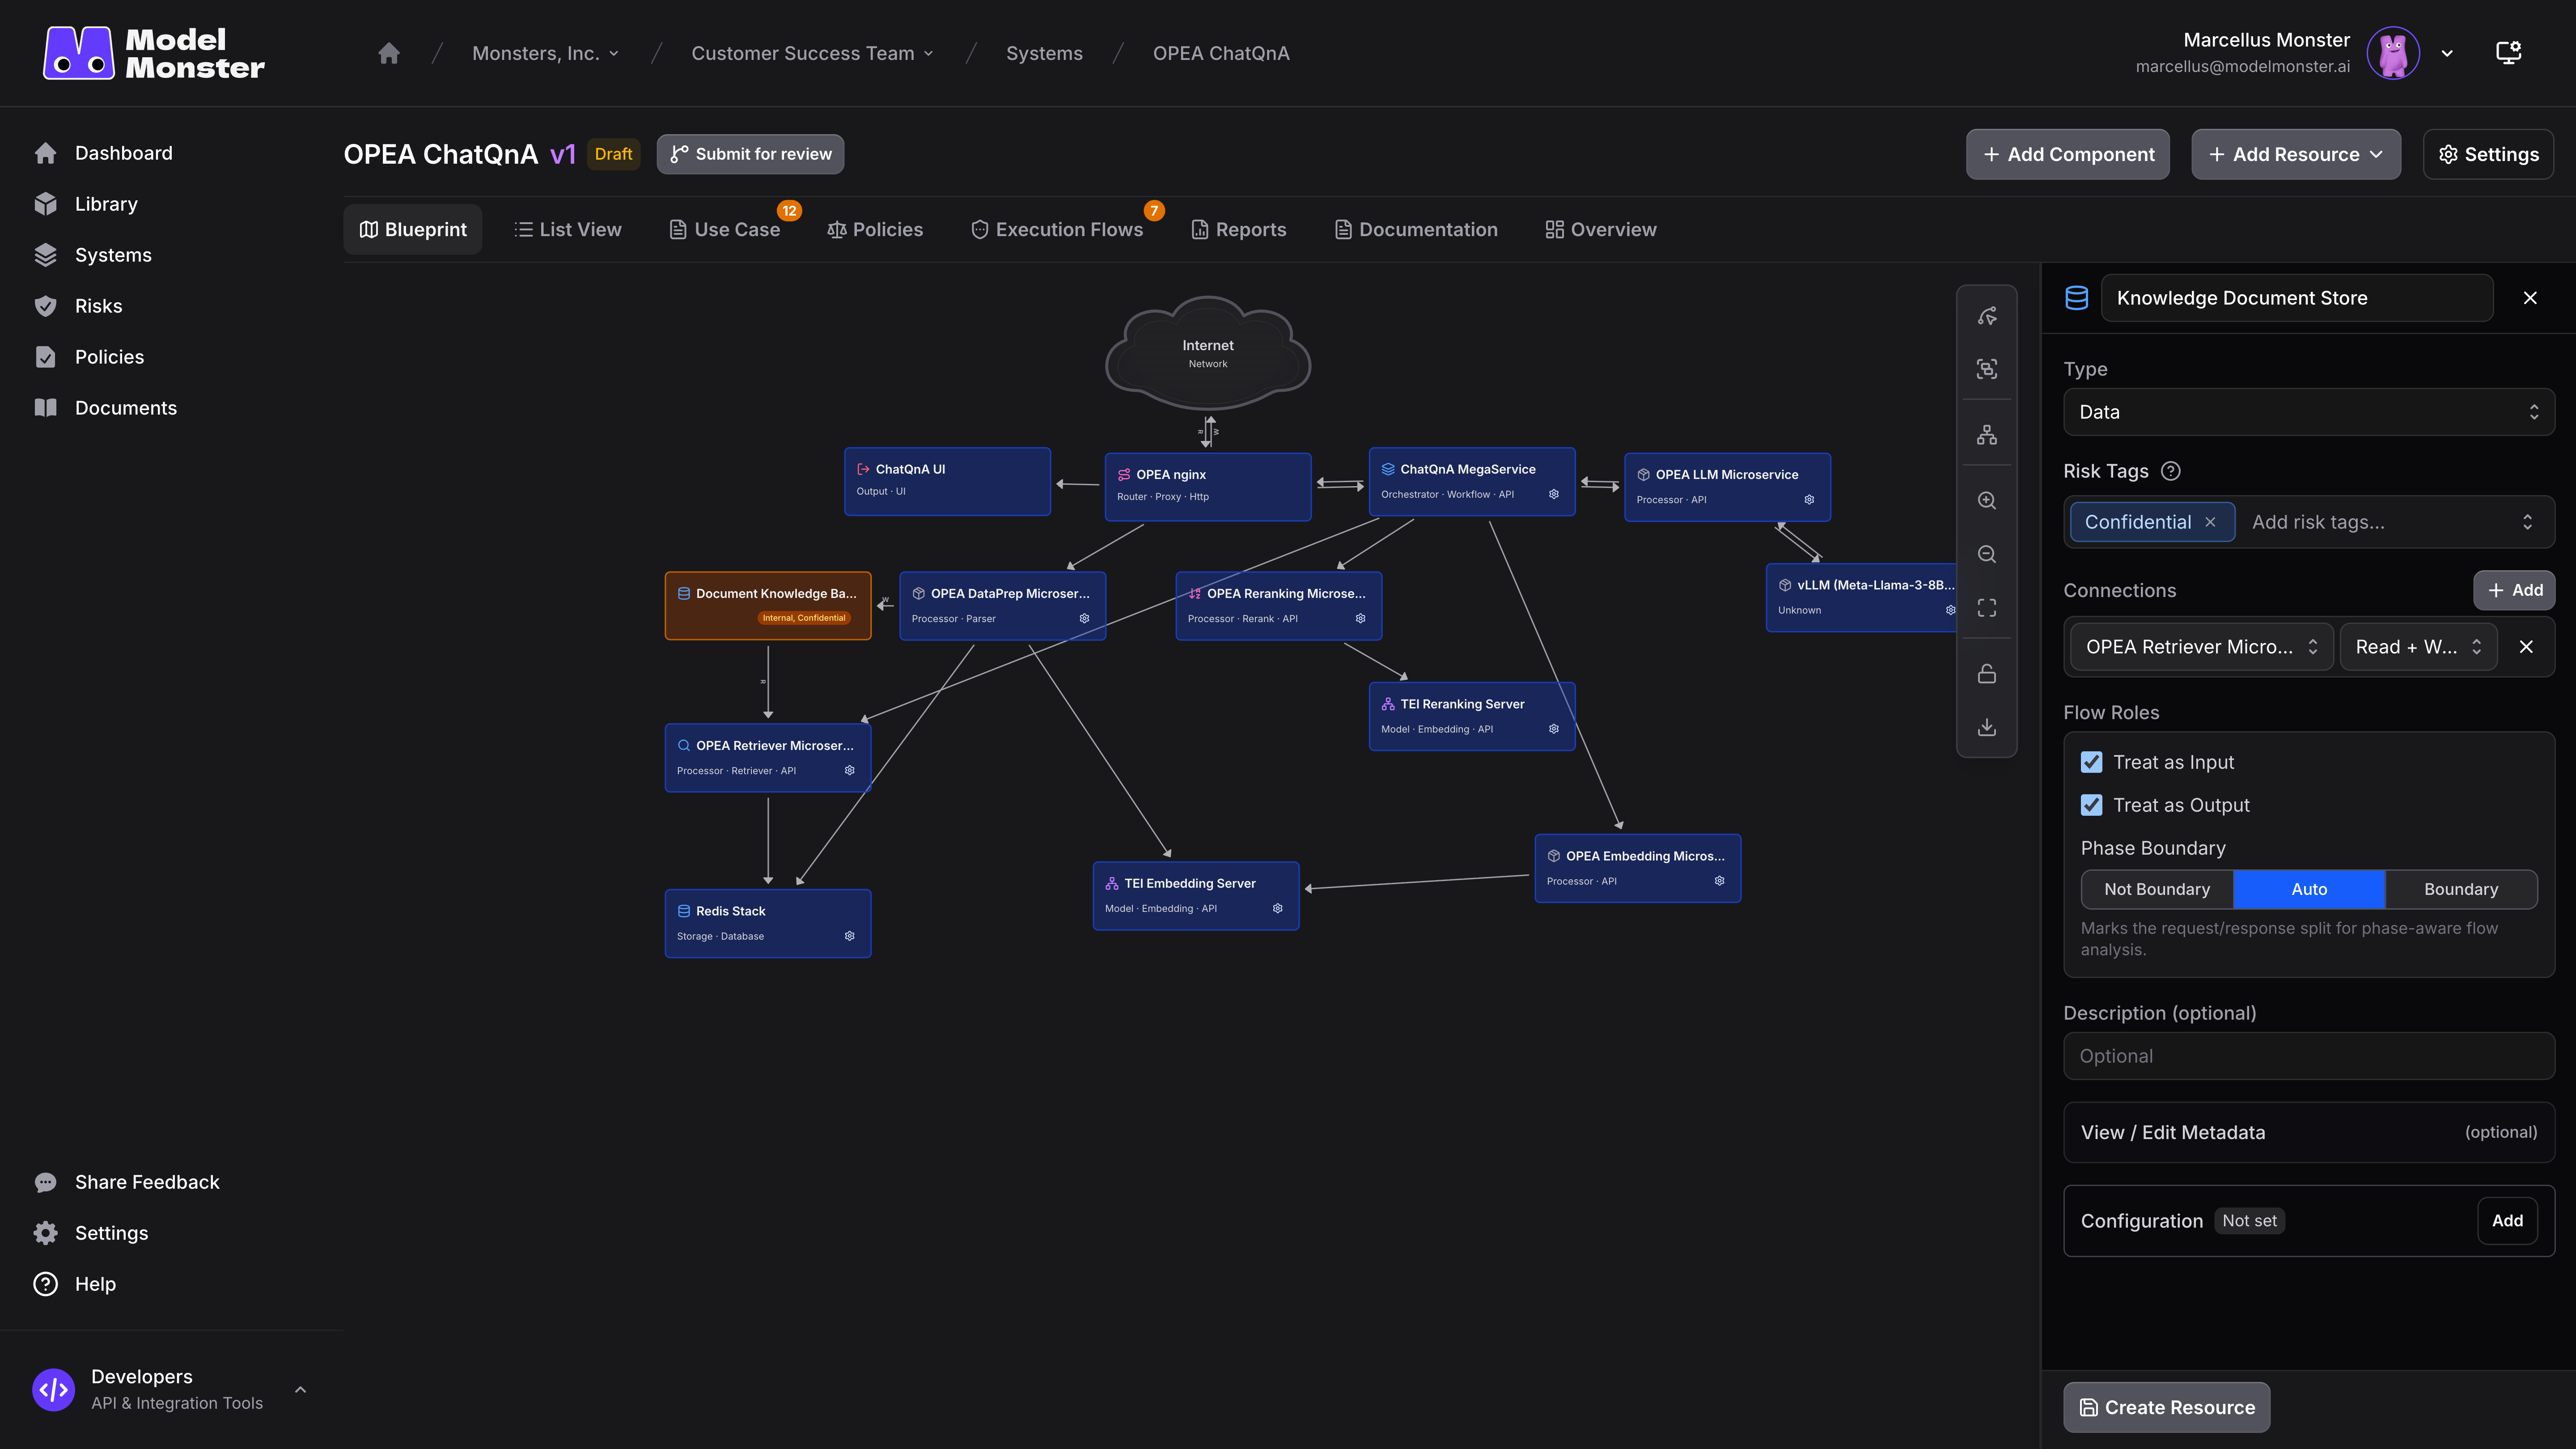Open the Reports tab
This screenshot has width=2576, height=1449.
point(1239,229)
